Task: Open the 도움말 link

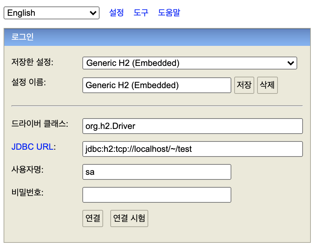Action: tap(169, 13)
